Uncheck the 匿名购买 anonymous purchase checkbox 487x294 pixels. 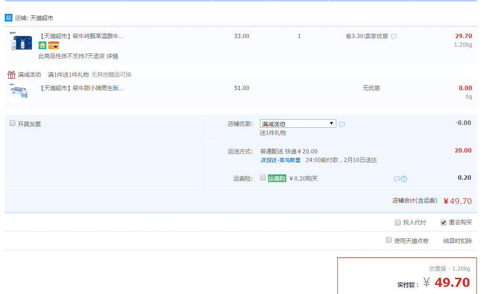coord(444,222)
